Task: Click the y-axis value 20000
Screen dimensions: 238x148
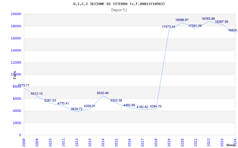Action: pos(16,14)
